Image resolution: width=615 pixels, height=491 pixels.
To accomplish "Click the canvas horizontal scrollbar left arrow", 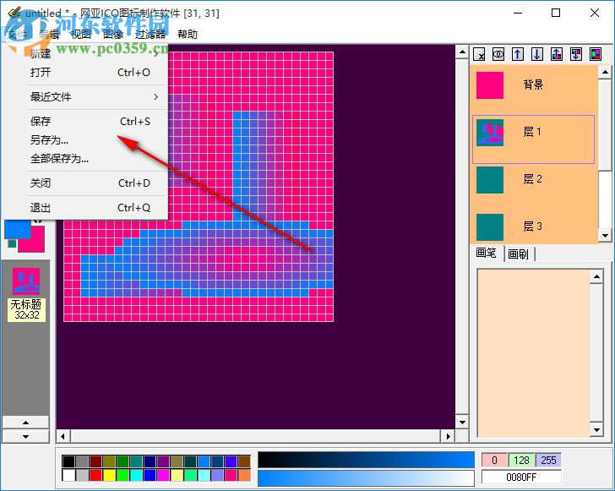I will (x=63, y=436).
